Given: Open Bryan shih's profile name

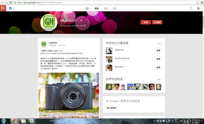Looking at the screenshot, I should coord(119,67).
